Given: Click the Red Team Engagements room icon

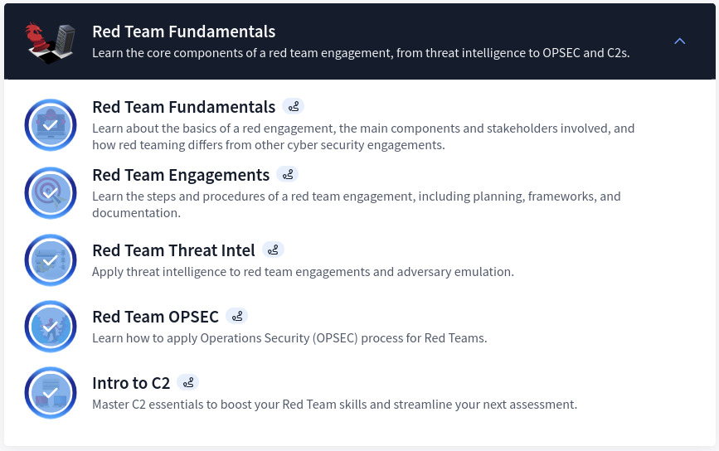Looking at the screenshot, I should [51, 192].
